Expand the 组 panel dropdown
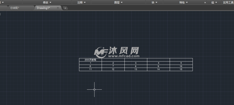Viewport: 234px width, 105px height. (214, 2)
